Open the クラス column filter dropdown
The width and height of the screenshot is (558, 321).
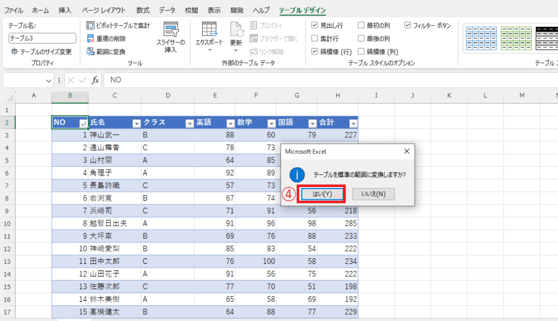(190, 124)
